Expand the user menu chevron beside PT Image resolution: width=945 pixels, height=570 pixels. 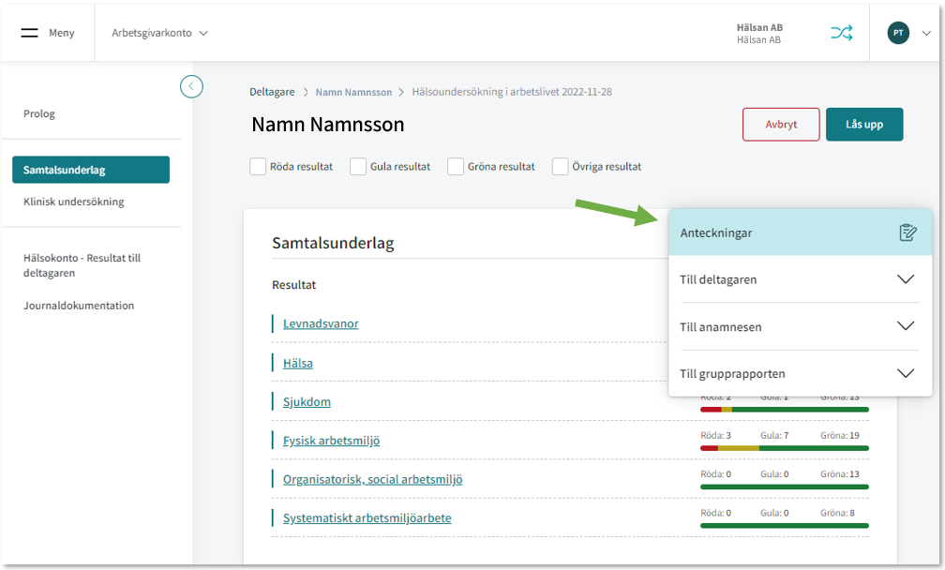click(x=926, y=33)
